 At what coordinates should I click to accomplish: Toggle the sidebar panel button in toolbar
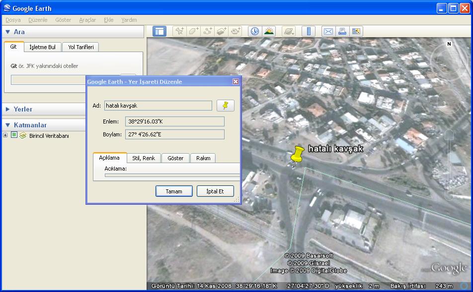coord(159,31)
